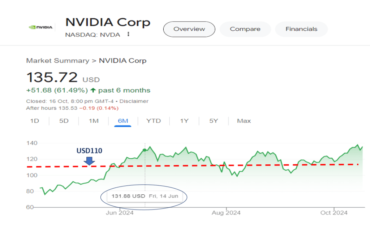Show the Max time range
370x225 pixels.
coord(244,121)
